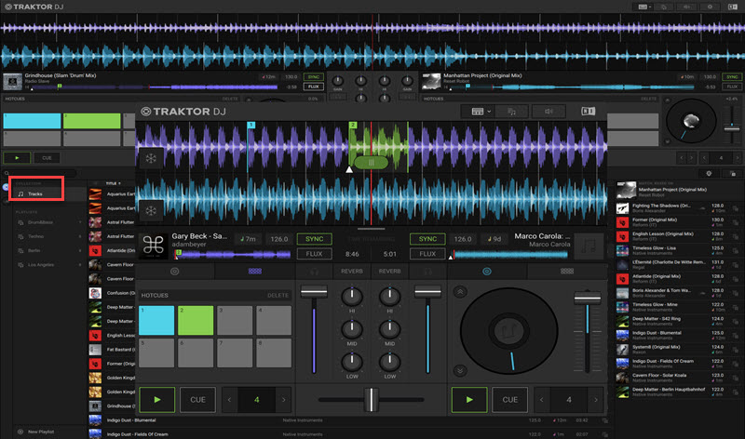Click CUE on the right foreground deck
This screenshot has height=439, width=745.
[509, 400]
